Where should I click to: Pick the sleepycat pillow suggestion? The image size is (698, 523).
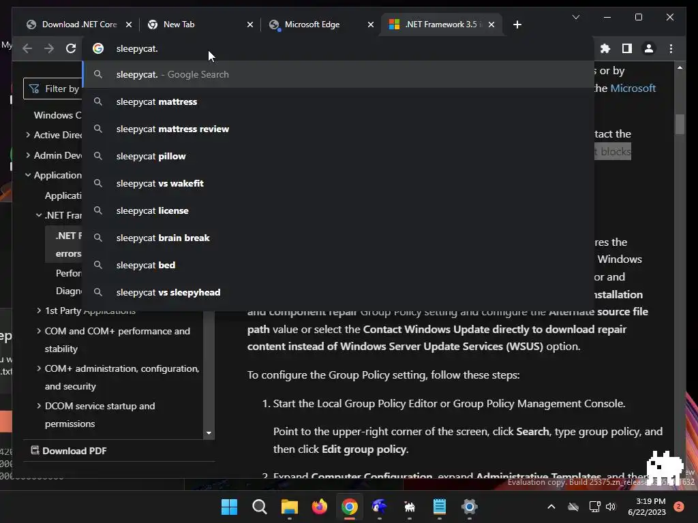coord(338,156)
